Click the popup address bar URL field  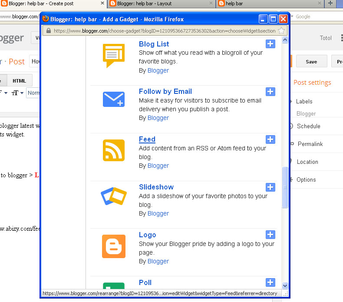coord(165,31)
